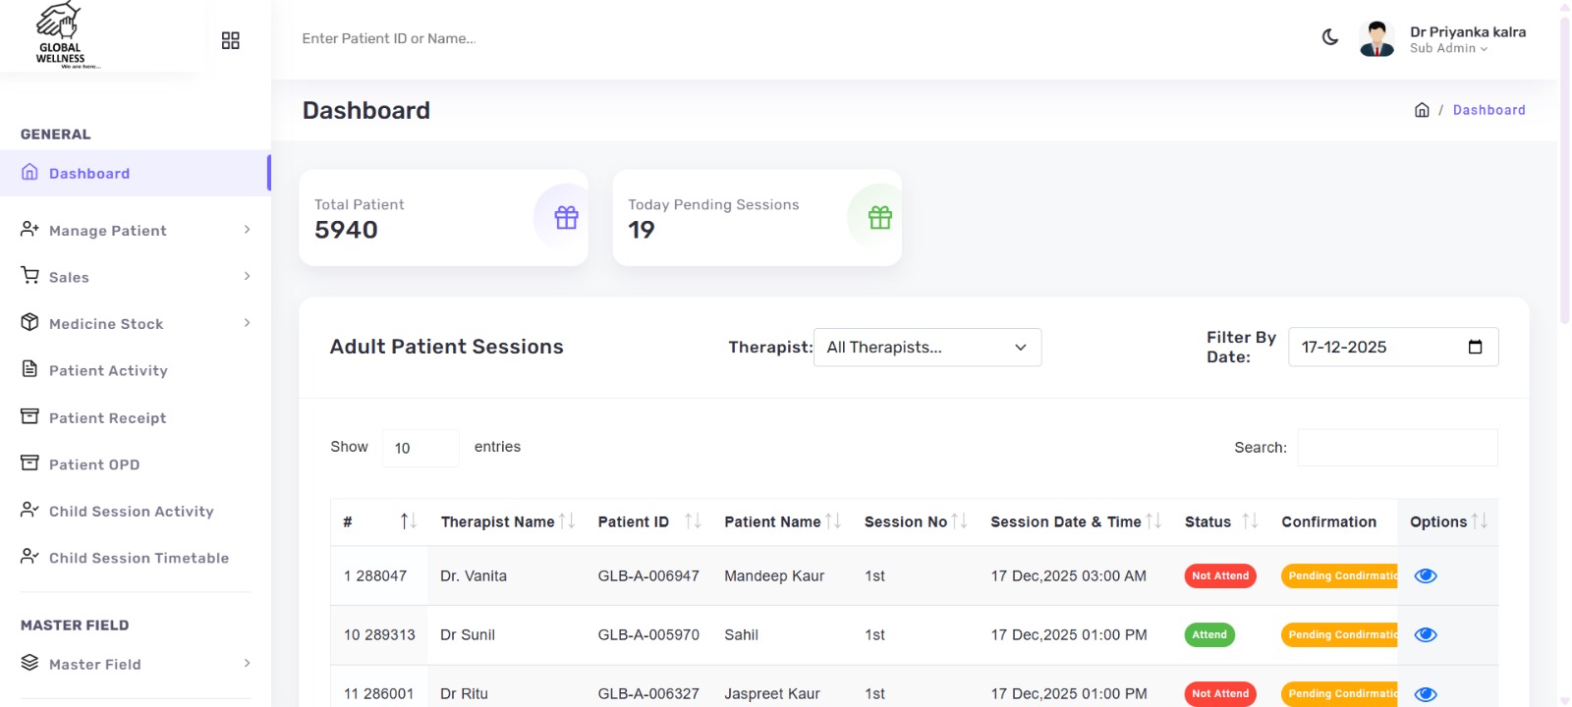Screen dimensions: 1572x707
Task: Go to Child Session Timetable
Action: pos(139,558)
